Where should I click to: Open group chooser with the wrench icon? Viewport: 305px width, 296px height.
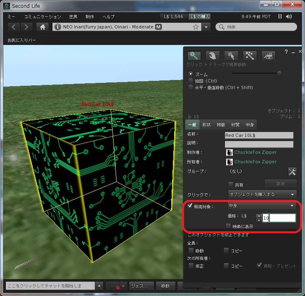pyautogui.click(x=292, y=171)
